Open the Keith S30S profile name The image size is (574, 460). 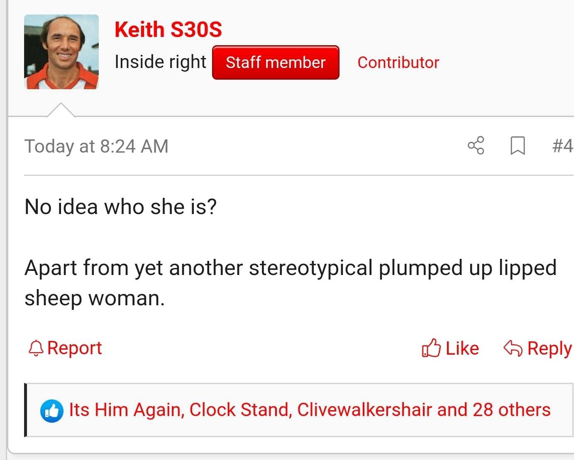point(168,29)
